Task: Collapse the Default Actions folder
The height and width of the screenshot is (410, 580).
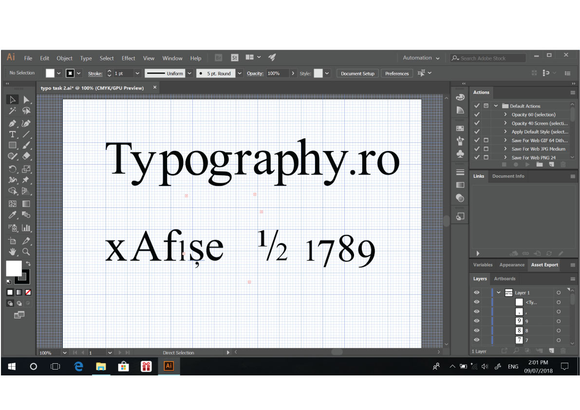Action: 496,106
